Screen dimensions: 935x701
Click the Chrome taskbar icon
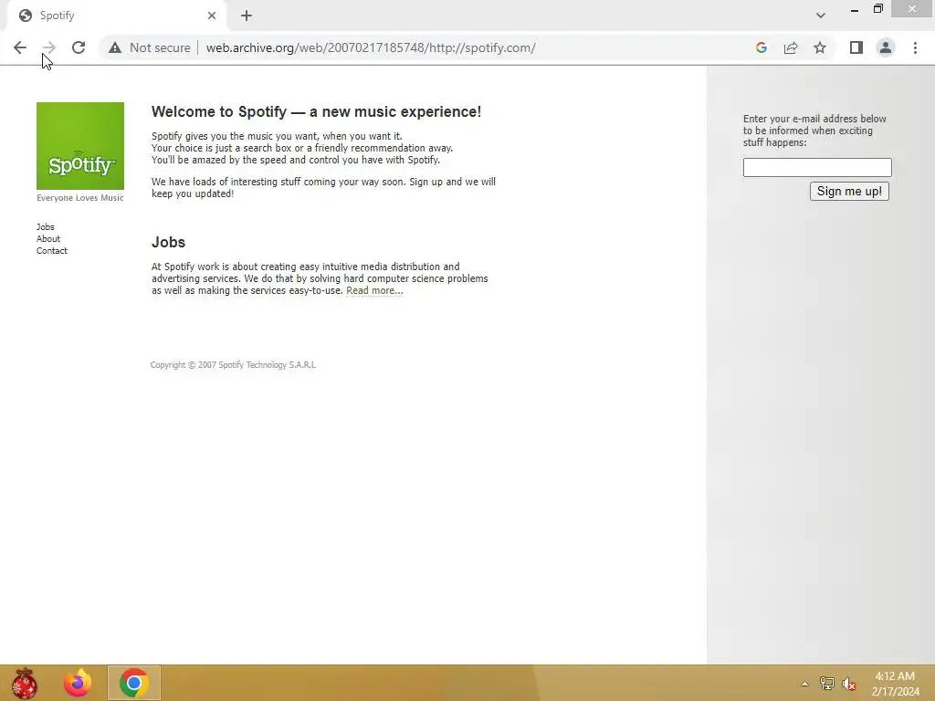134,683
